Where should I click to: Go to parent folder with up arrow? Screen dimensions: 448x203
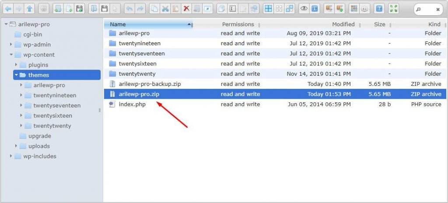point(29,9)
